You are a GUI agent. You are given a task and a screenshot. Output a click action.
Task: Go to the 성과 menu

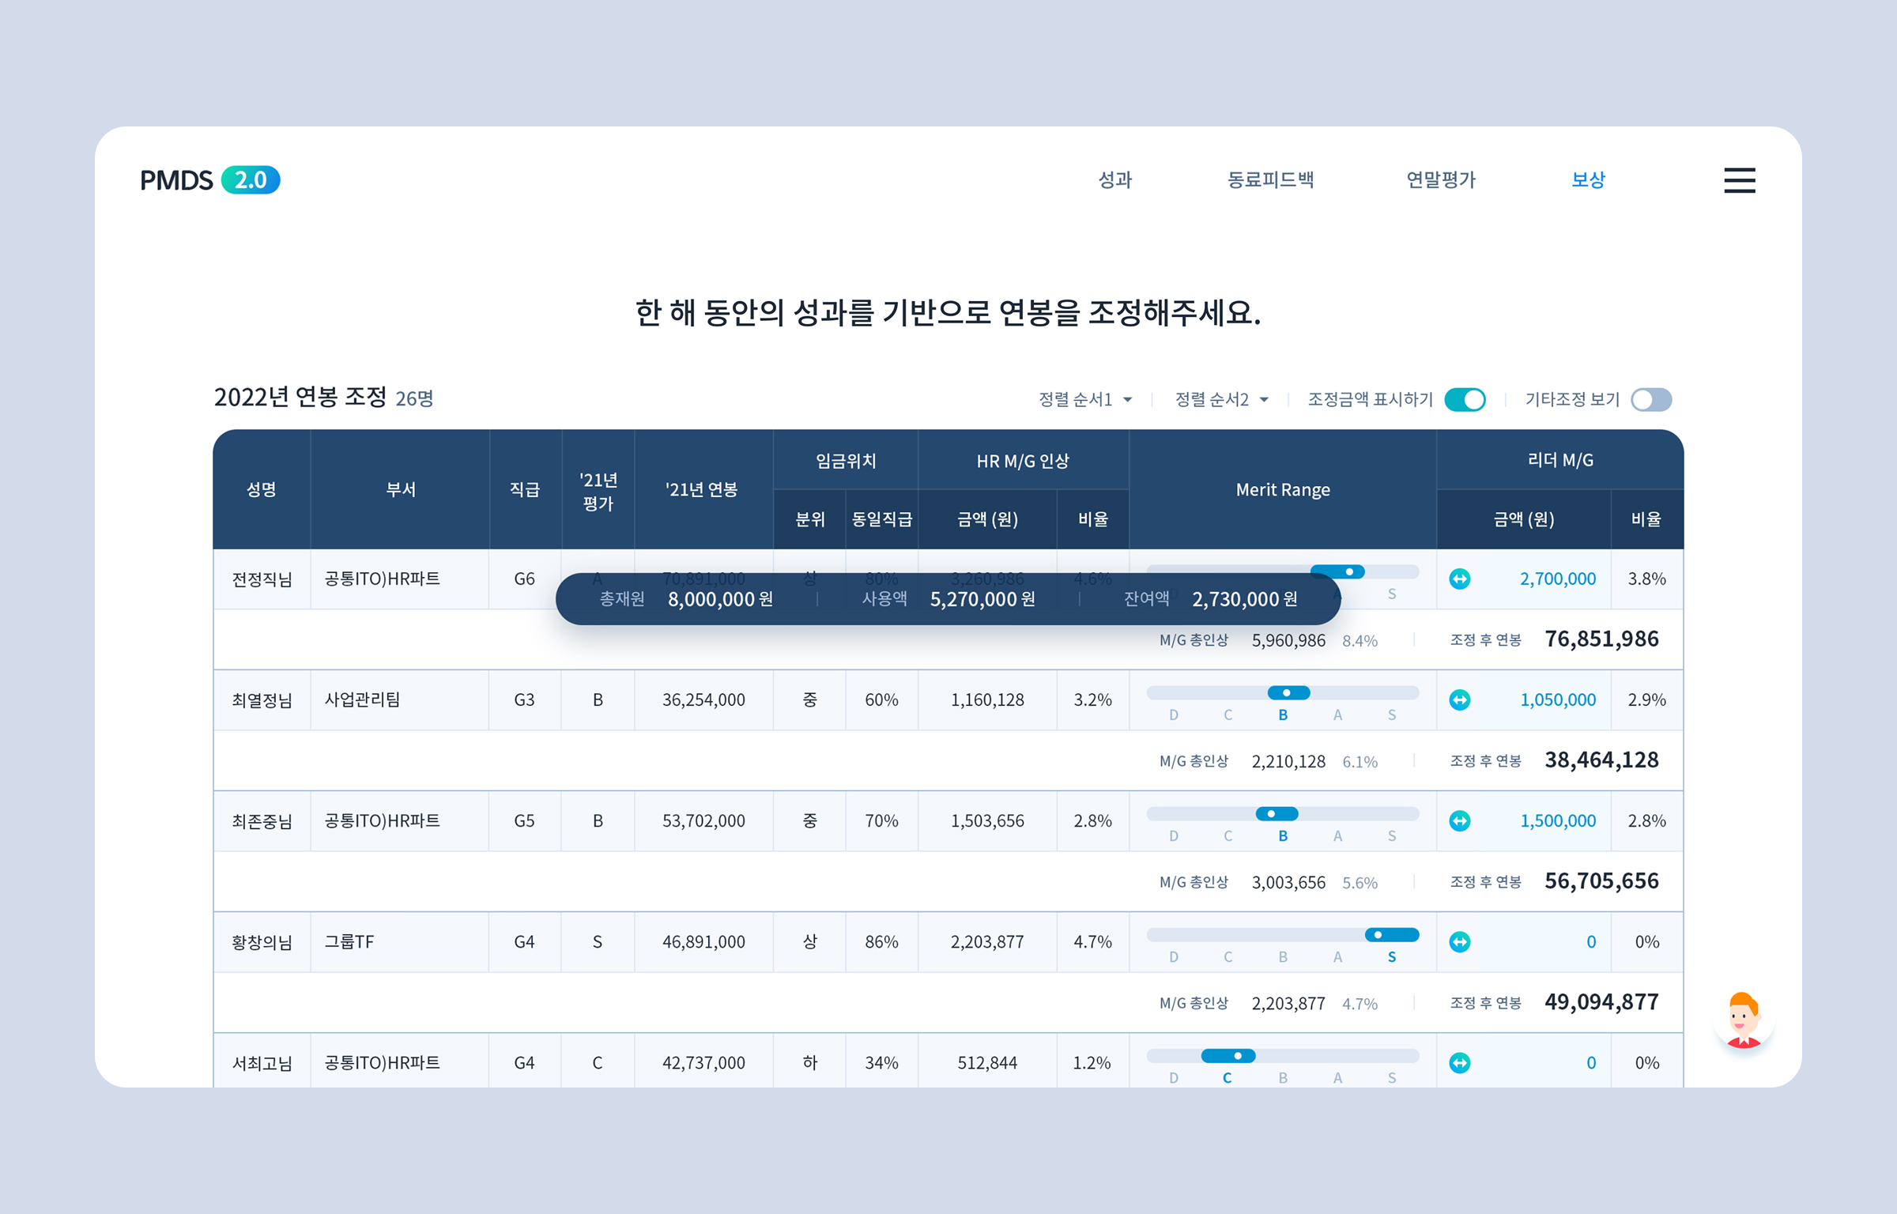tap(1115, 180)
